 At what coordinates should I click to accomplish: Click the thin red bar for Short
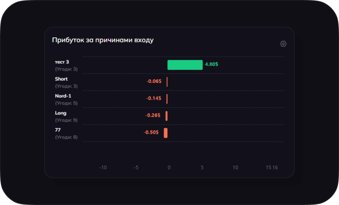point(167,82)
